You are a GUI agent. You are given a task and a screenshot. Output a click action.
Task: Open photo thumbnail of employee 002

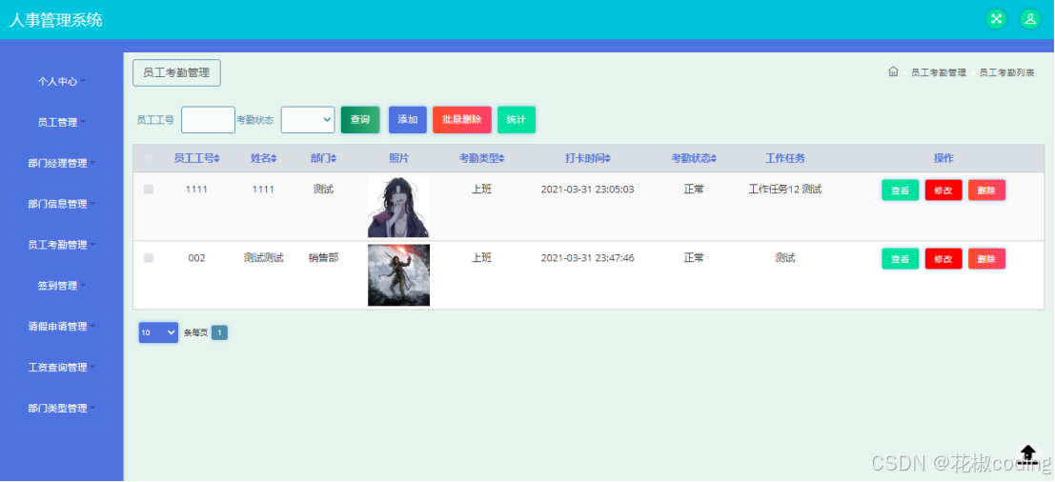click(x=398, y=275)
